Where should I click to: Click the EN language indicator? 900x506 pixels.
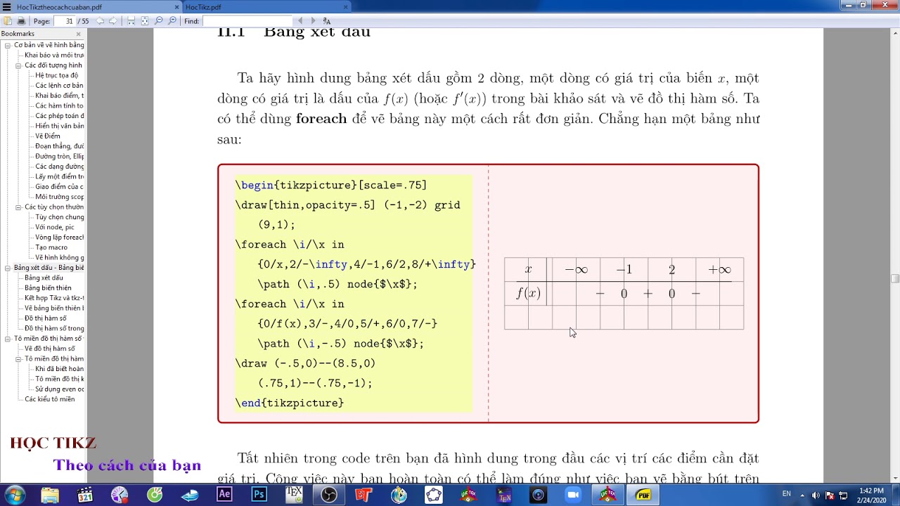tap(786, 494)
